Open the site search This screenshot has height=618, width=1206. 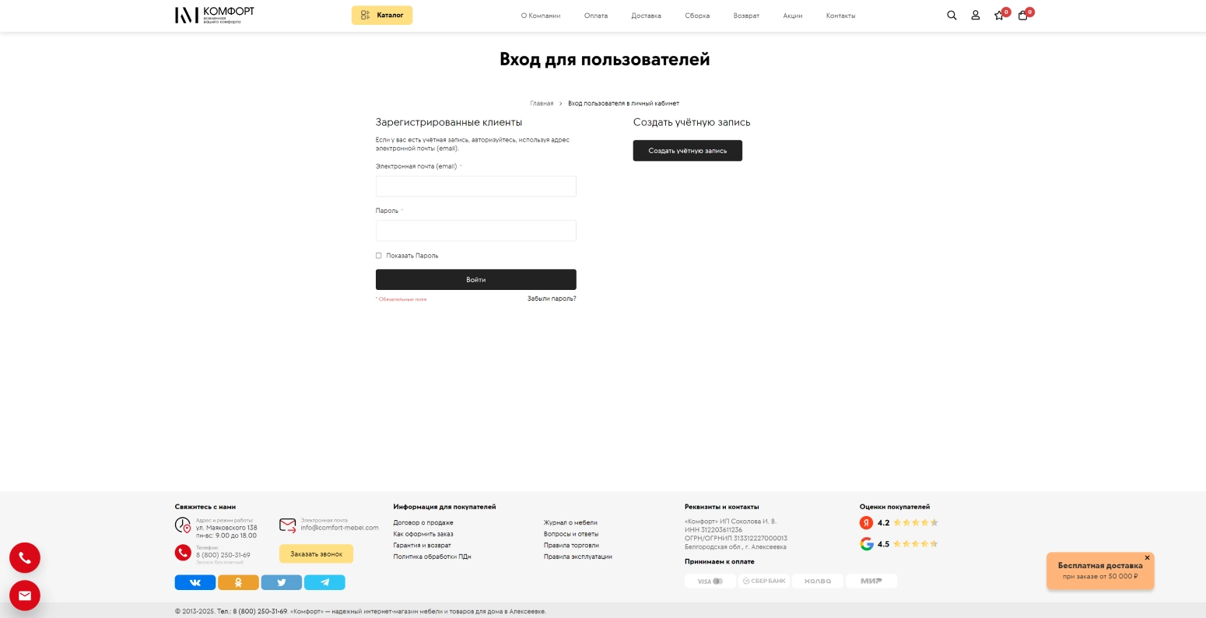coord(952,15)
